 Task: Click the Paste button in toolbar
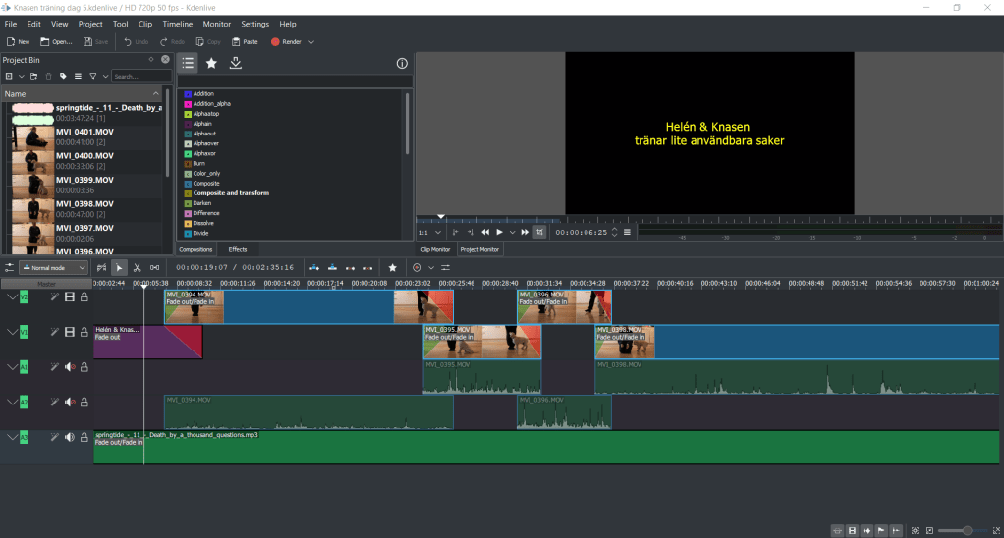coord(244,42)
